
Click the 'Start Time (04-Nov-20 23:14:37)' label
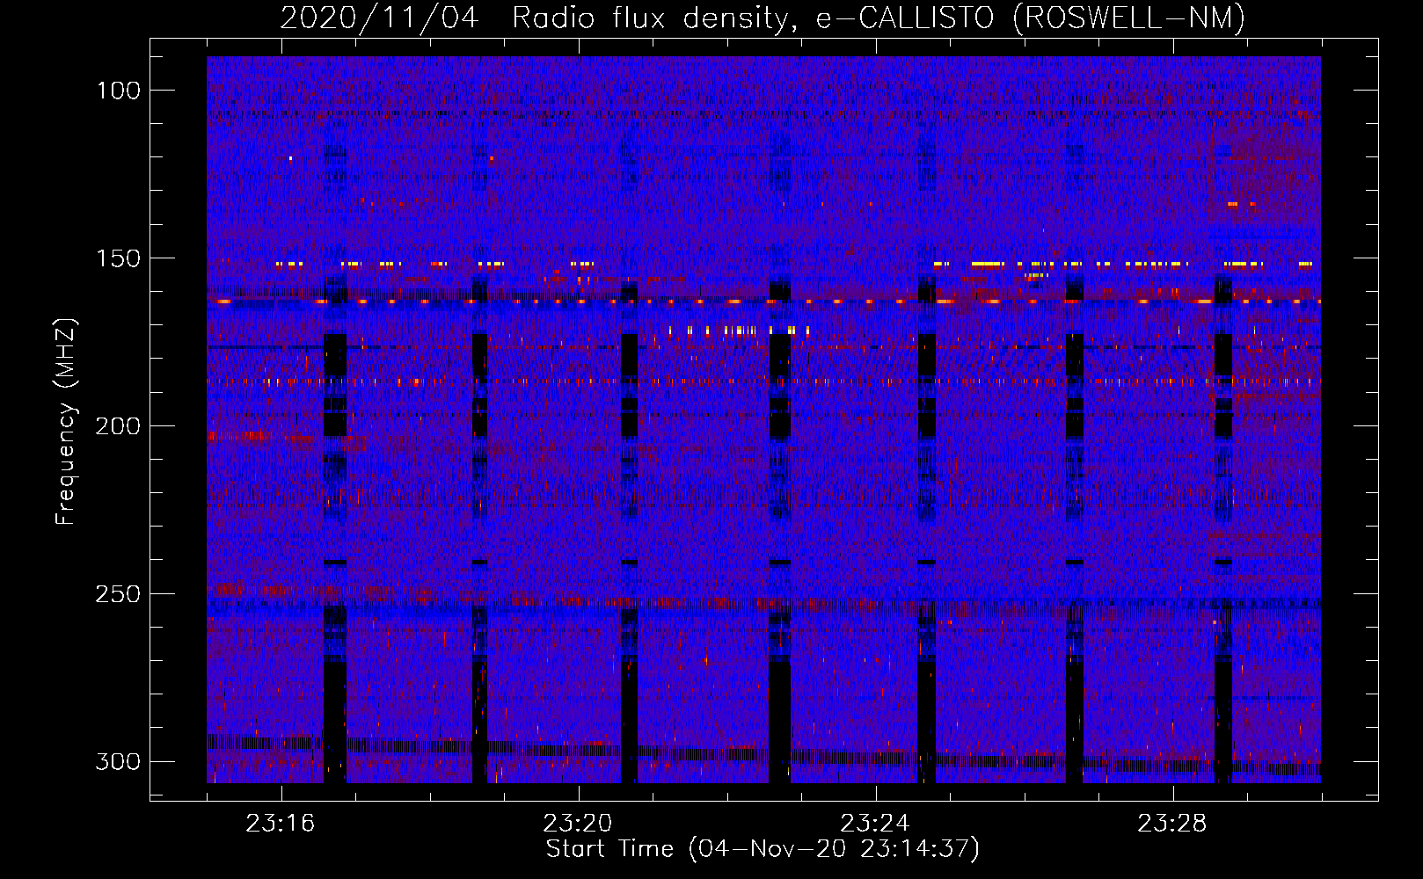pos(763,849)
